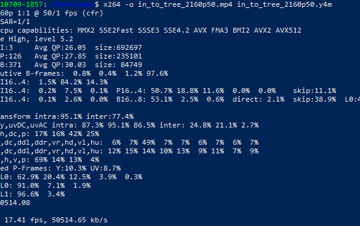This screenshot has width=360, height=226.
Task: Click the inter:77.4% value
Action: coord(110,116)
